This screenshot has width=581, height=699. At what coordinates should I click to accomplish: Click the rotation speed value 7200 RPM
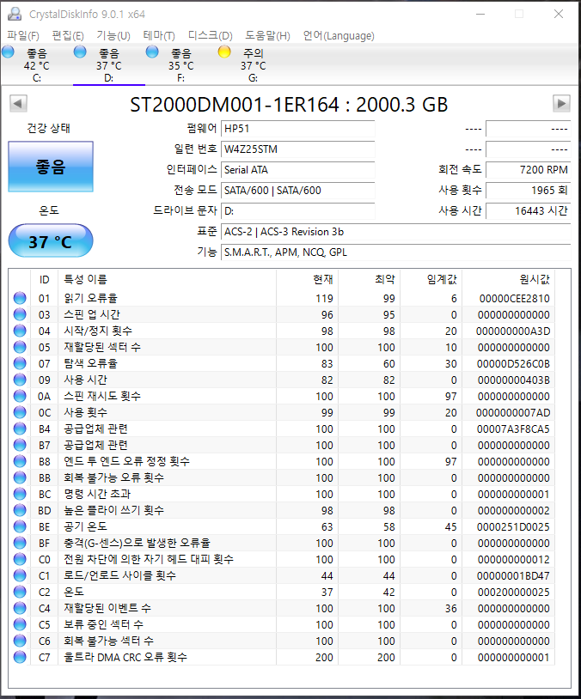click(x=529, y=170)
